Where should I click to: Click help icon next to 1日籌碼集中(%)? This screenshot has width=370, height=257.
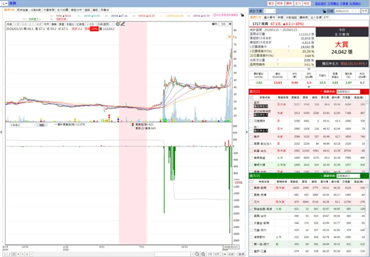pyautogui.click(x=288, y=51)
